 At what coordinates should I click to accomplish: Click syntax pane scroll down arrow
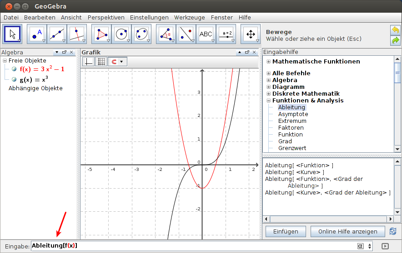[x=397, y=212]
